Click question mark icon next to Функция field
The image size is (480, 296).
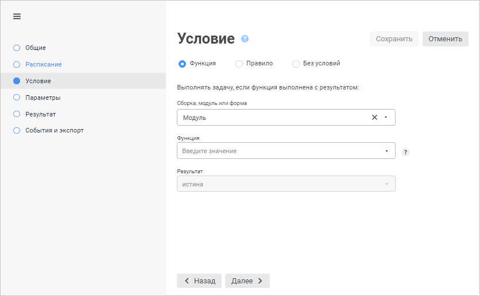tap(405, 152)
